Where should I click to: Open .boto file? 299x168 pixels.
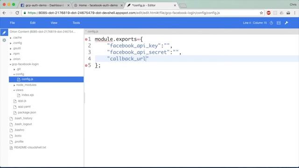(x=18, y=136)
